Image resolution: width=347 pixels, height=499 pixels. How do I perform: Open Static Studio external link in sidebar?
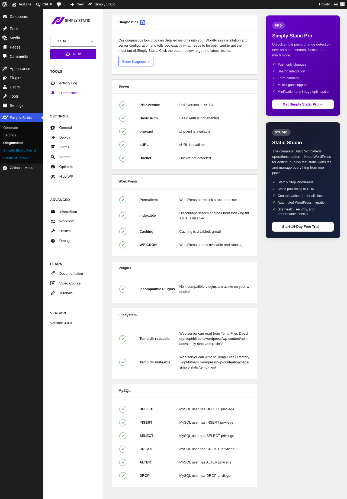tap(16, 158)
